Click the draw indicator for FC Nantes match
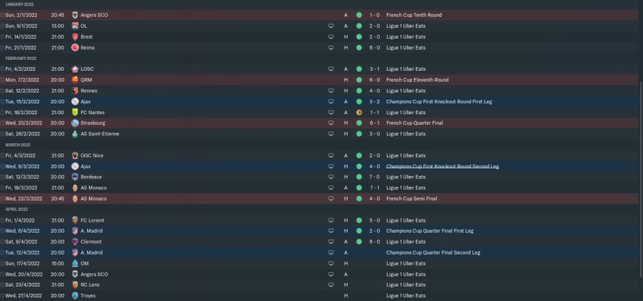The height and width of the screenshot is (301, 643). click(x=359, y=112)
